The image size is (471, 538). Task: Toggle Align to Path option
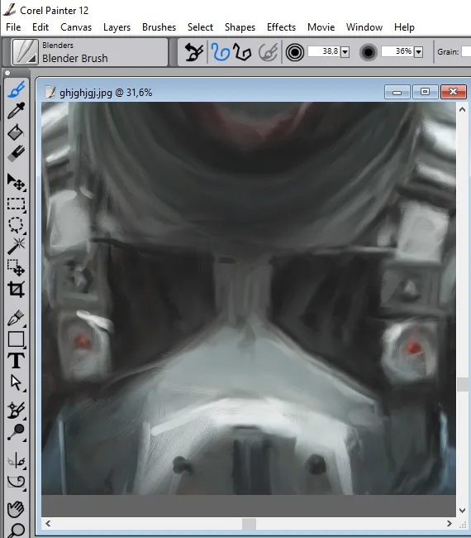pos(268,52)
